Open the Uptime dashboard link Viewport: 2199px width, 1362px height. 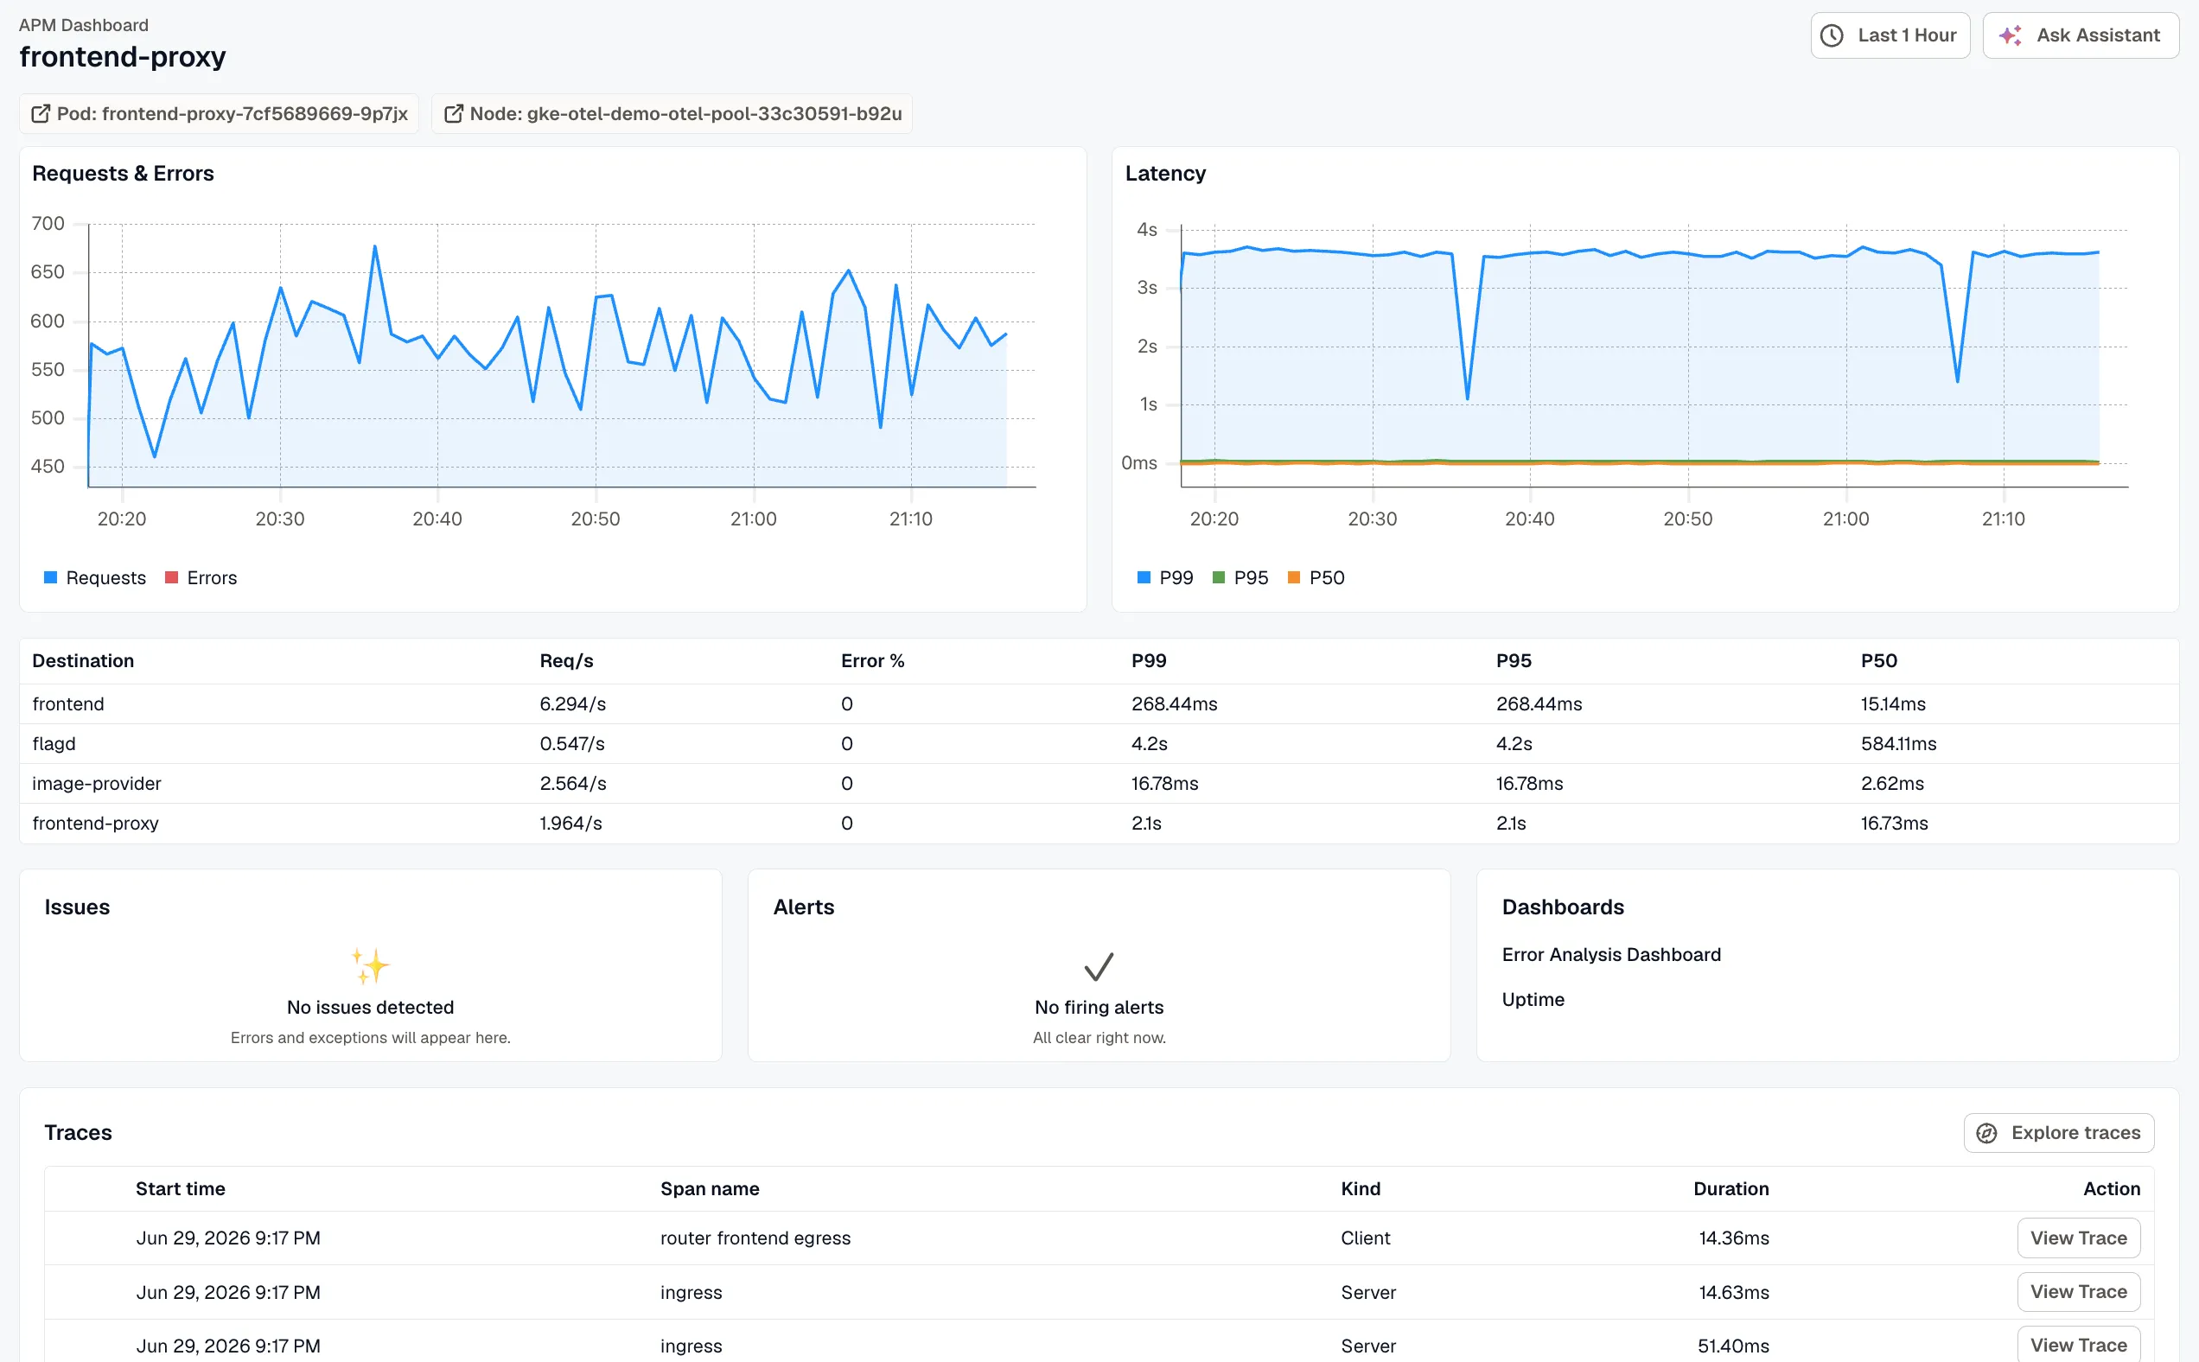coord(1533,1000)
